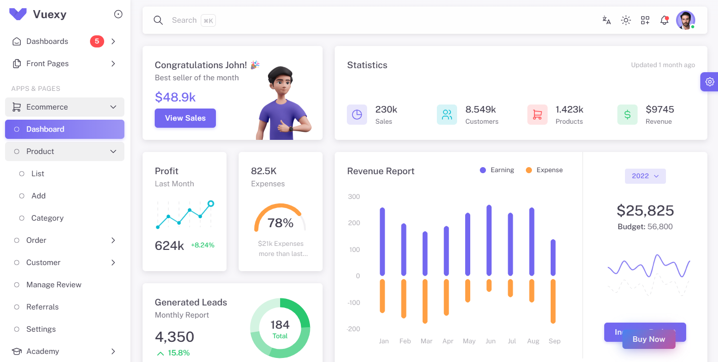Click the language translate icon
Screen dimensions: 718x362
606,20
